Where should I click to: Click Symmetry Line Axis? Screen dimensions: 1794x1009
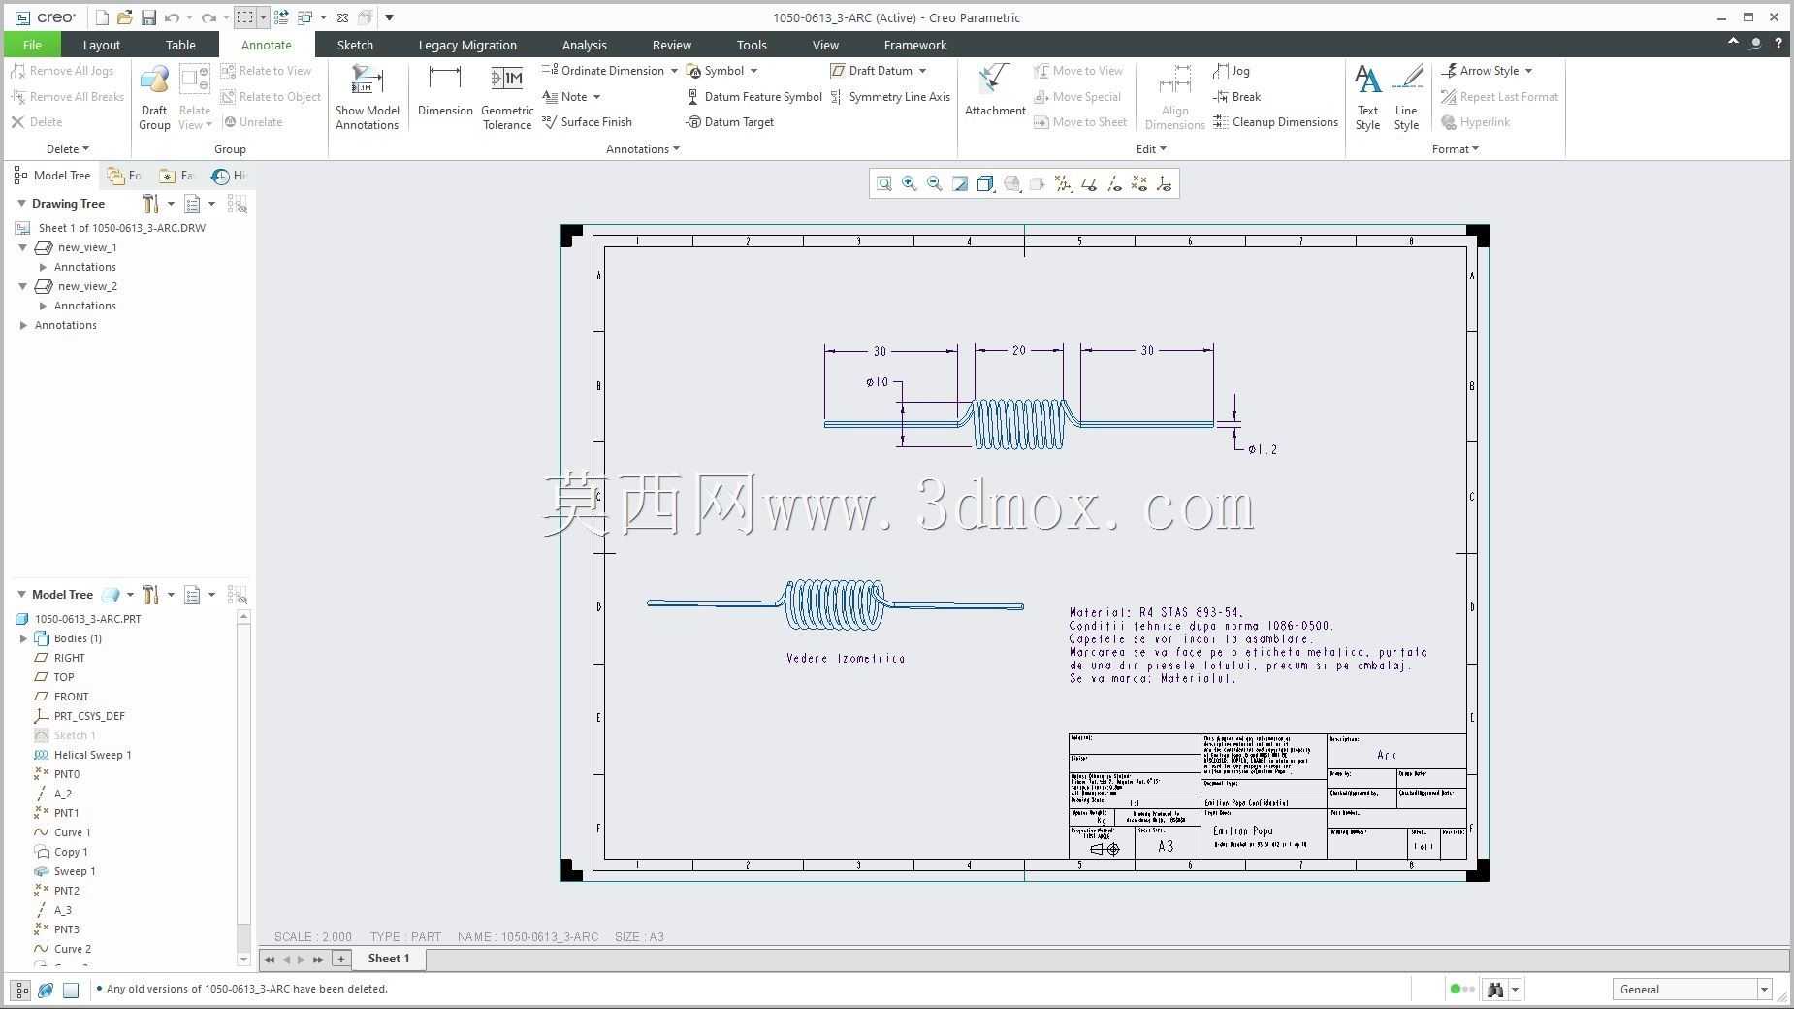(890, 97)
